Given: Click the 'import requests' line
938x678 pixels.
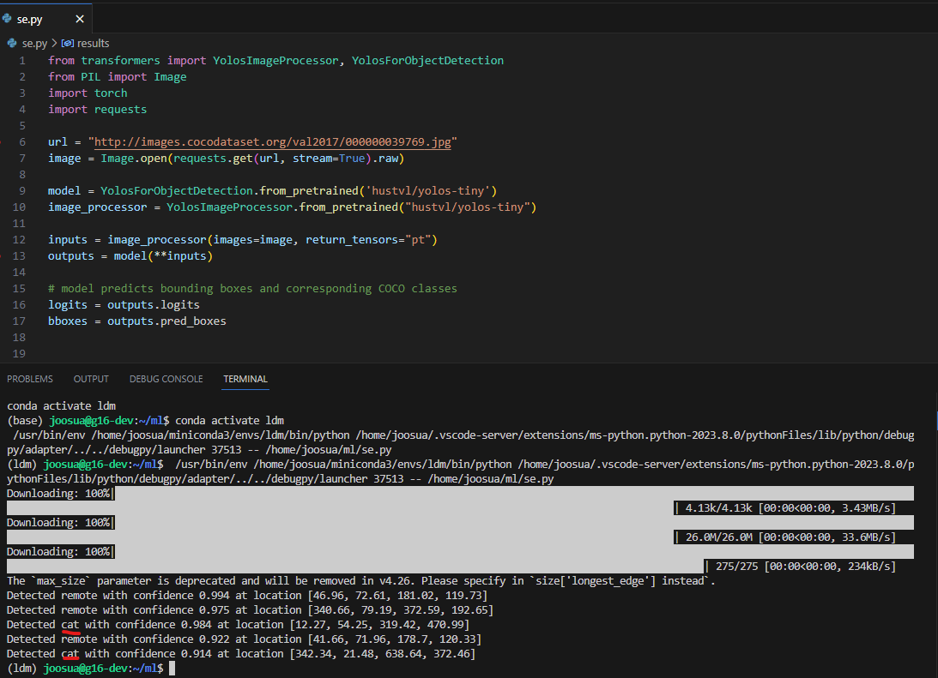Looking at the screenshot, I should pyautogui.click(x=98, y=110).
